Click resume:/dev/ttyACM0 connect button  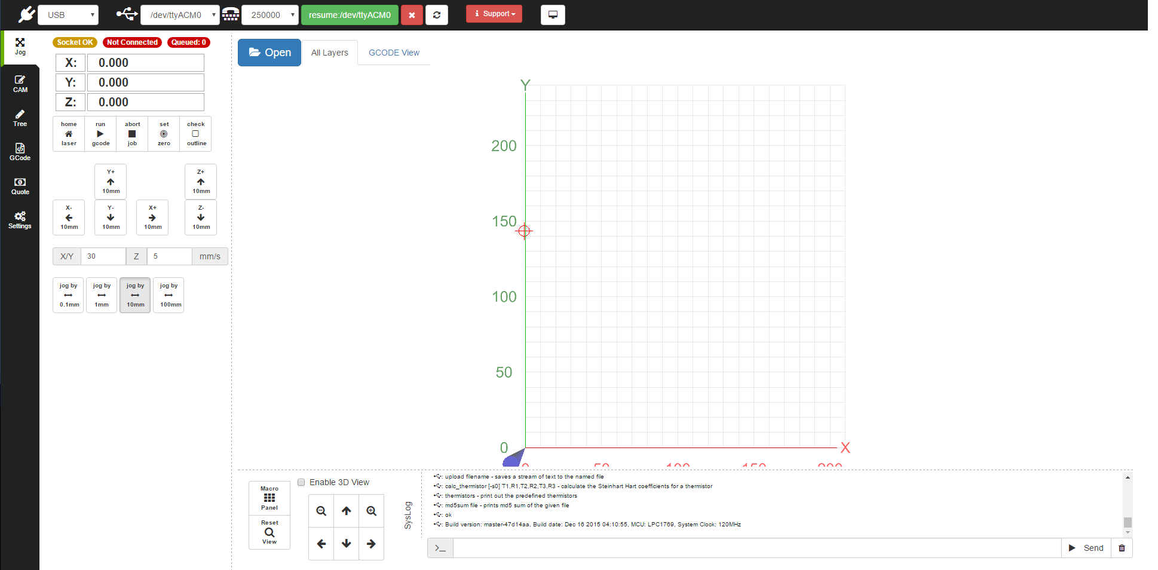click(x=350, y=15)
